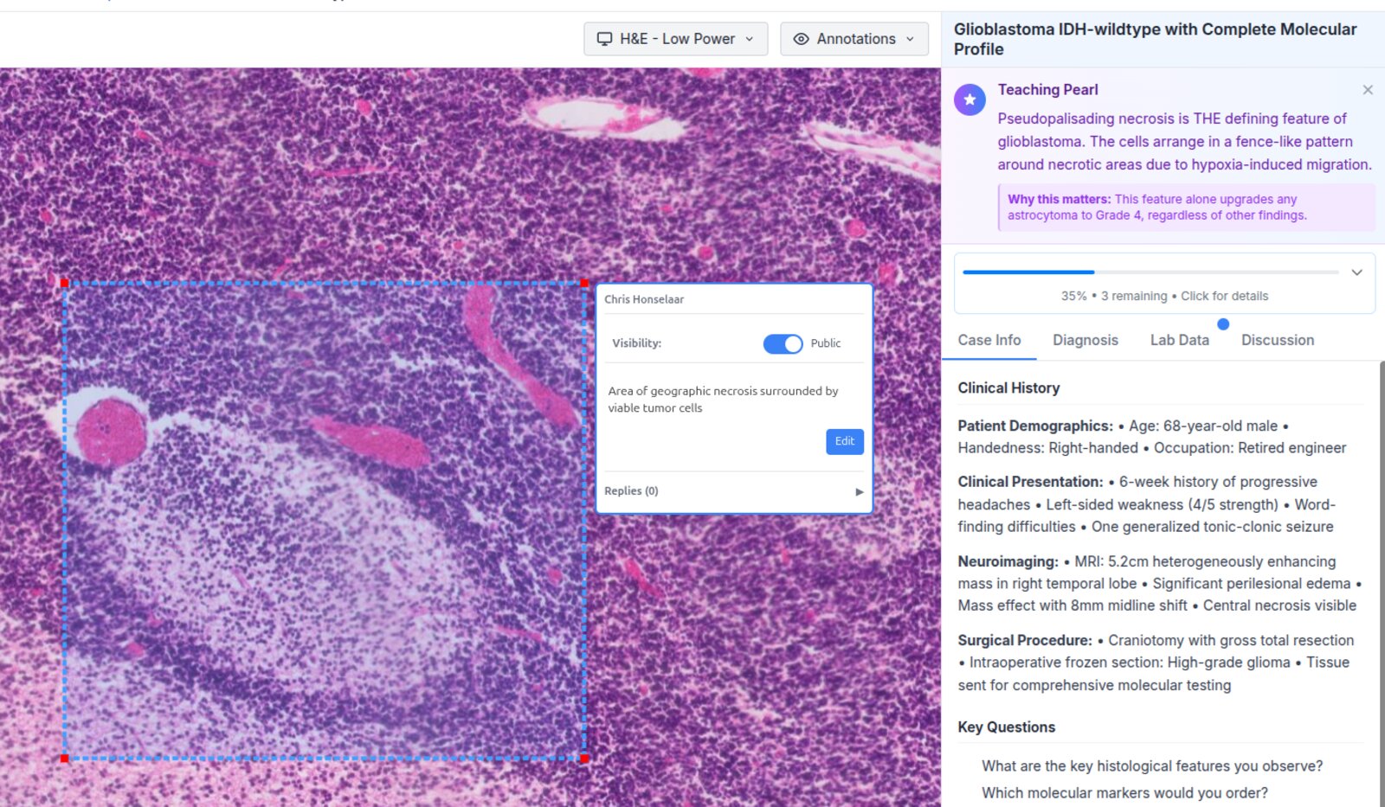Click the monitor icon on H&E - Low Power button
Viewport: 1385px width, 807px height.
coord(603,39)
